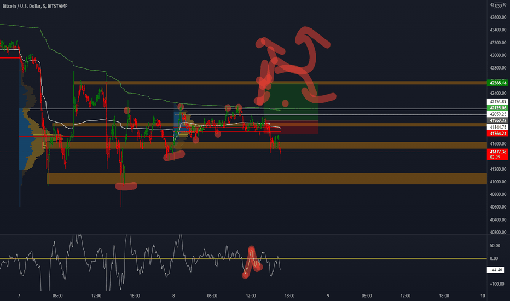This screenshot has width=510, height=301.
Task: Click the 40200.00 price axis tick
Action: [x=498, y=232]
